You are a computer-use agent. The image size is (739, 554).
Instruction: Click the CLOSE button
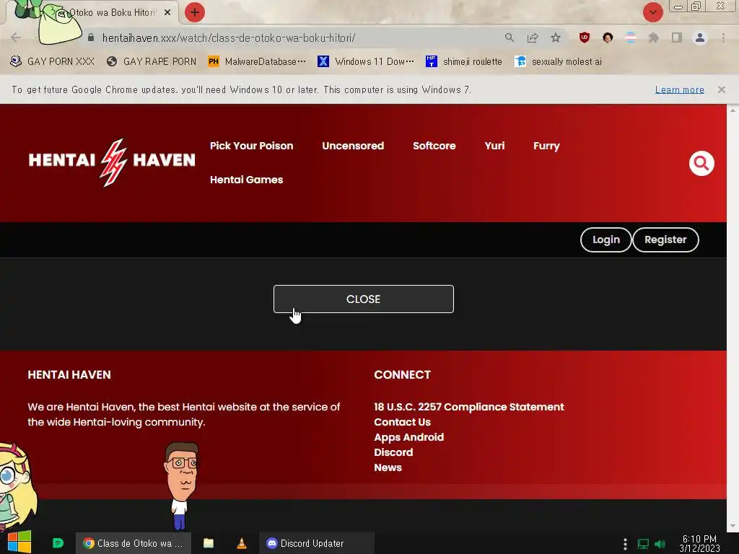pos(364,299)
